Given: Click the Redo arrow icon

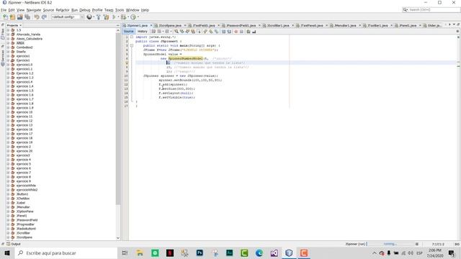Looking at the screenshot, I should (x=44, y=17).
